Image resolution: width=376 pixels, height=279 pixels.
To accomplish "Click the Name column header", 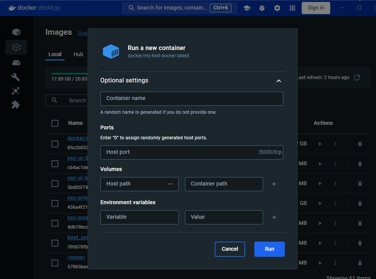I will click(x=75, y=123).
